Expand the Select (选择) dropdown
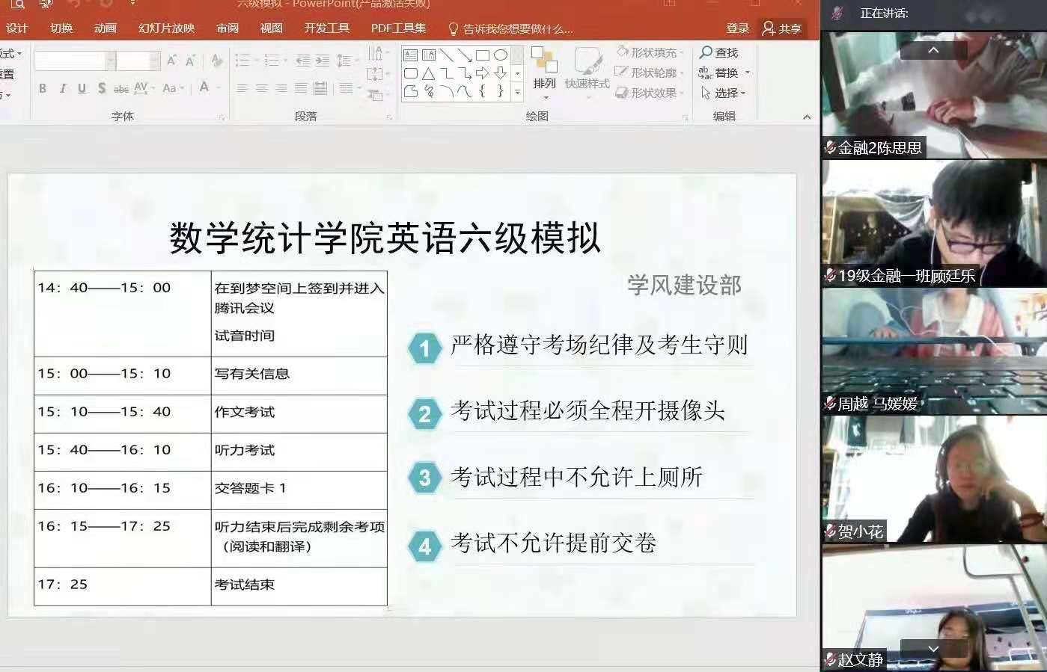The height and width of the screenshot is (672, 1047). [x=743, y=93]
